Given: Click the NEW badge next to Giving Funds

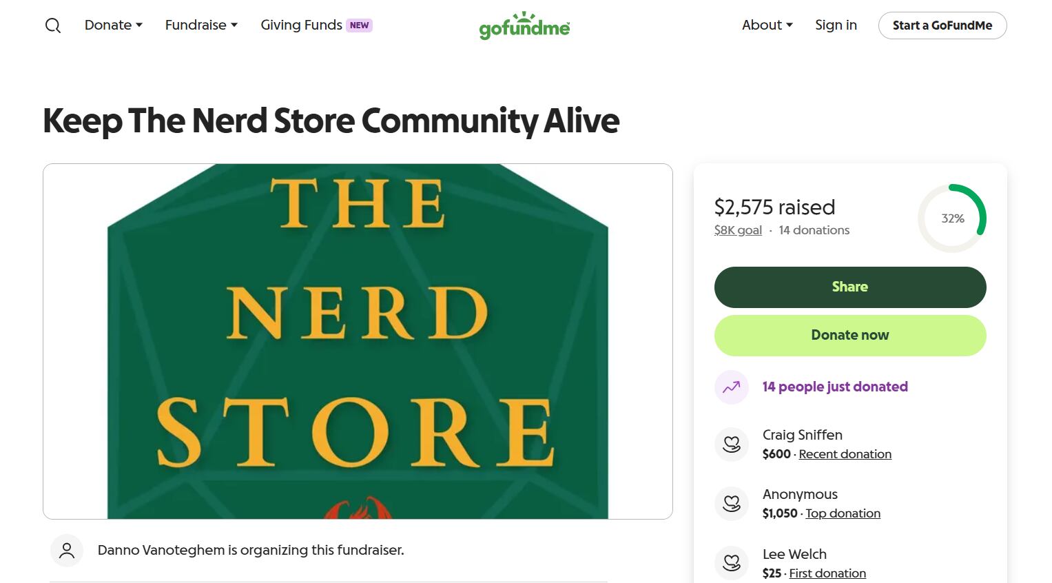Looking at the screenshot, I should [x=358, y=24].
